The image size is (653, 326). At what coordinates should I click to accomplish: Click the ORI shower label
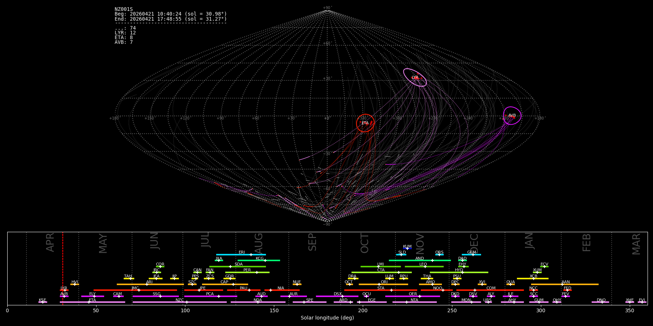pos(384,282)
